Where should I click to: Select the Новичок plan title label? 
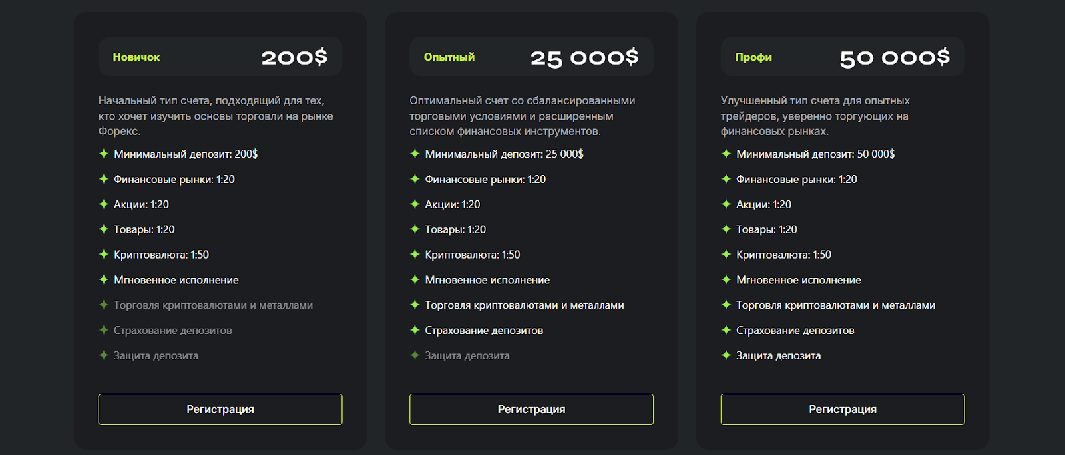coord(136,57)
